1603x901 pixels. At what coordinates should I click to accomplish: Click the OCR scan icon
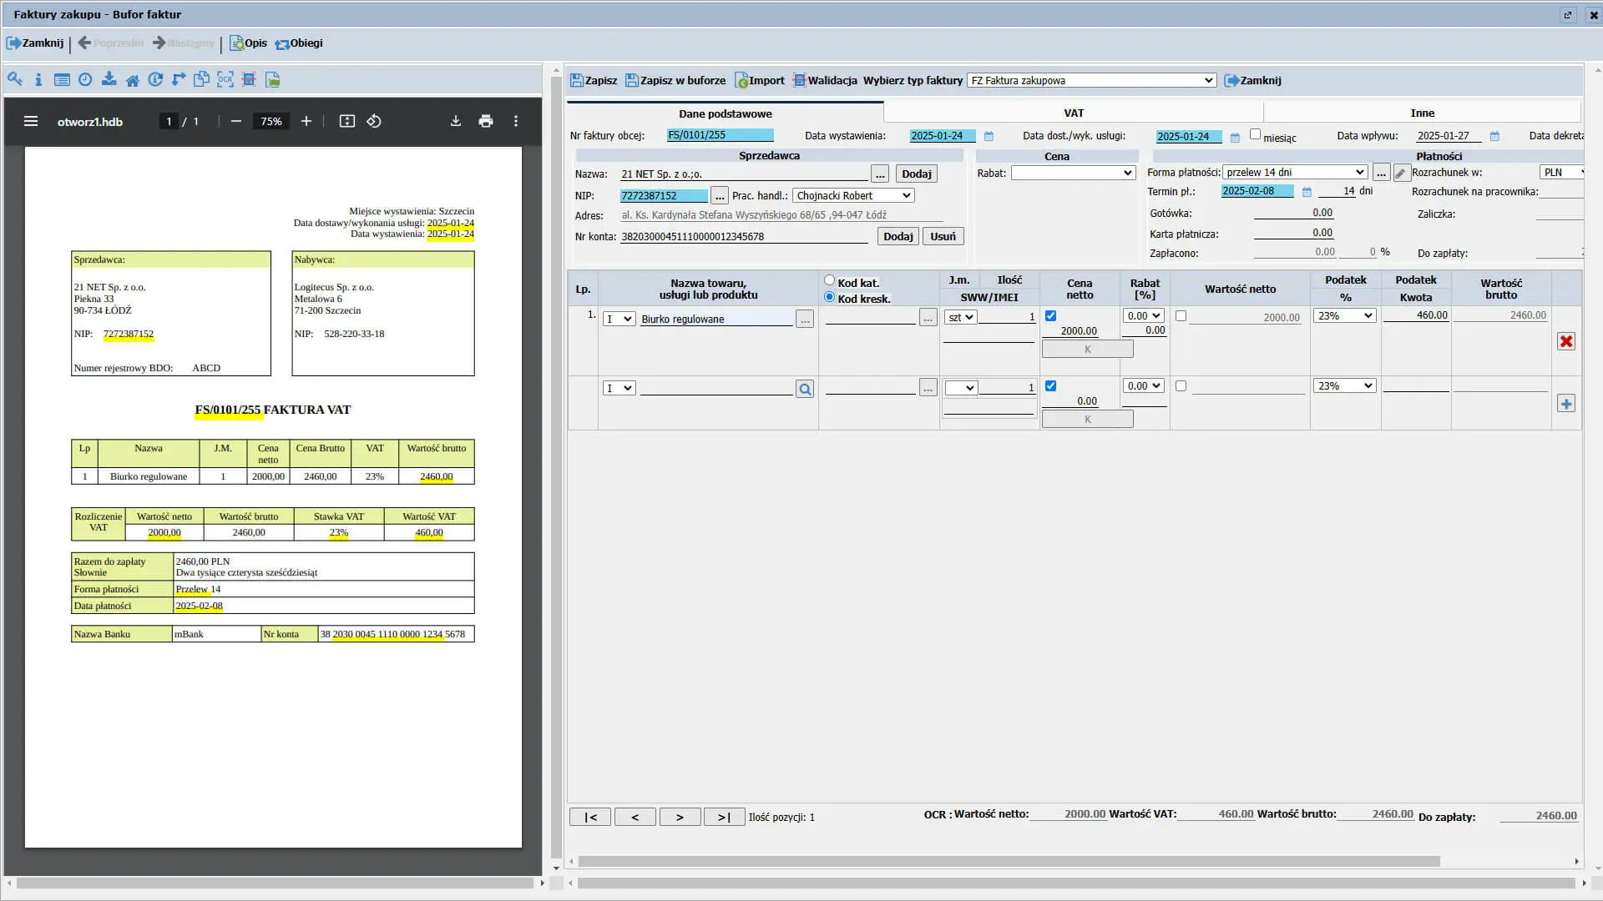coord(225,80)
